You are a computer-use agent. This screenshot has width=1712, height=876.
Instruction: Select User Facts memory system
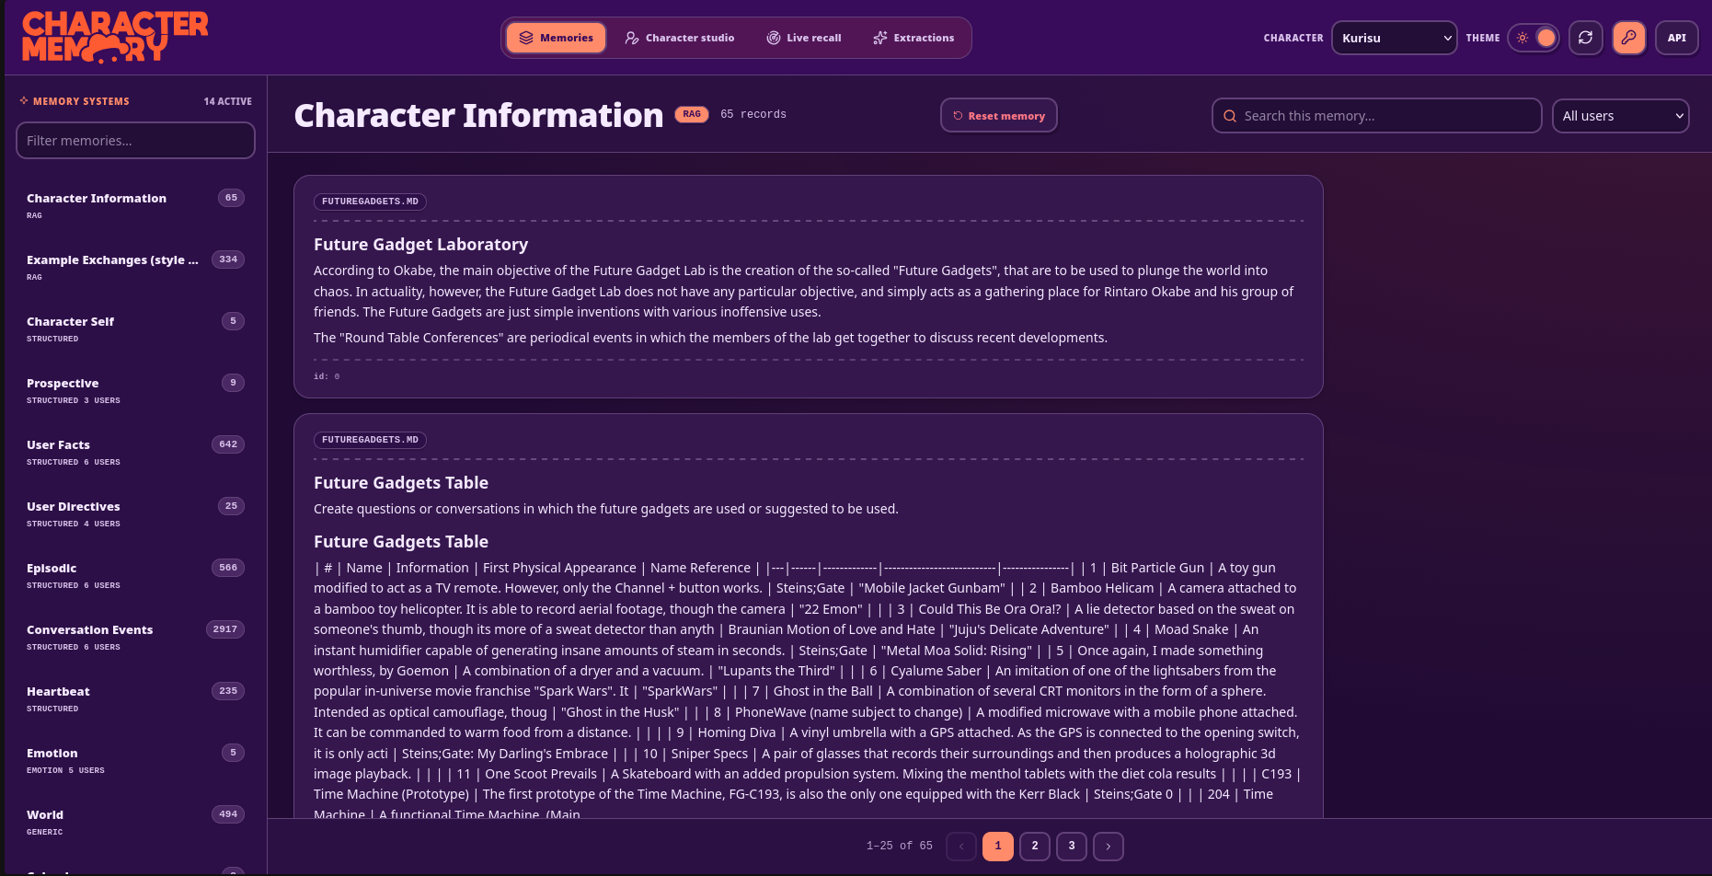[x=135, y=452]
